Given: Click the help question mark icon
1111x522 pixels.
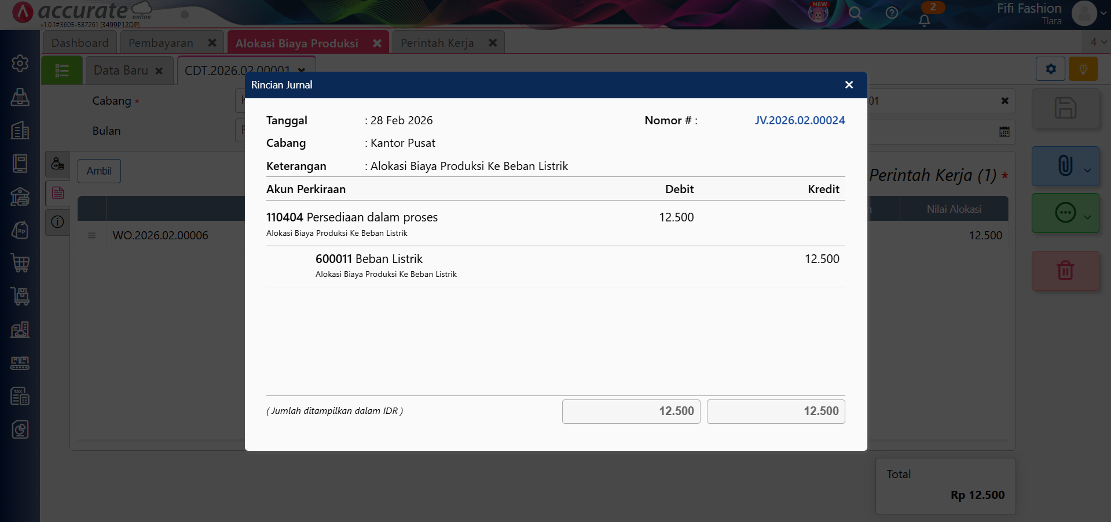Looking at the screenshot, I should pos(892,13).
